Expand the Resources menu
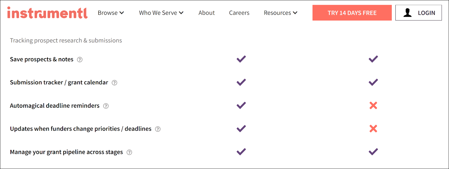 [x=281, y=13]
